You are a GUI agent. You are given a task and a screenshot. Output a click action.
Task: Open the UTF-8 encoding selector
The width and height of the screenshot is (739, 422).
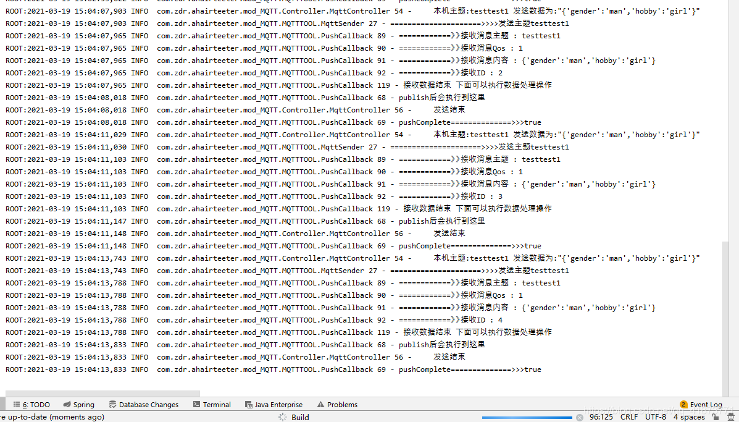pos(655,416)
